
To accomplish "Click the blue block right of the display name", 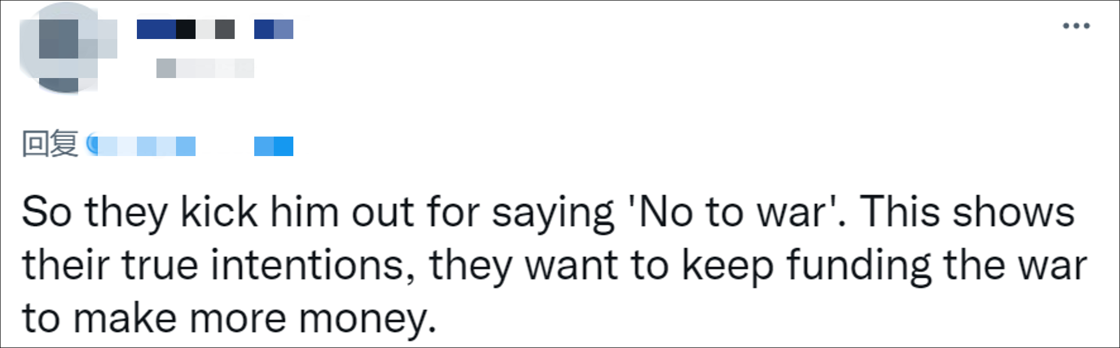I will [x=273, y=30].
